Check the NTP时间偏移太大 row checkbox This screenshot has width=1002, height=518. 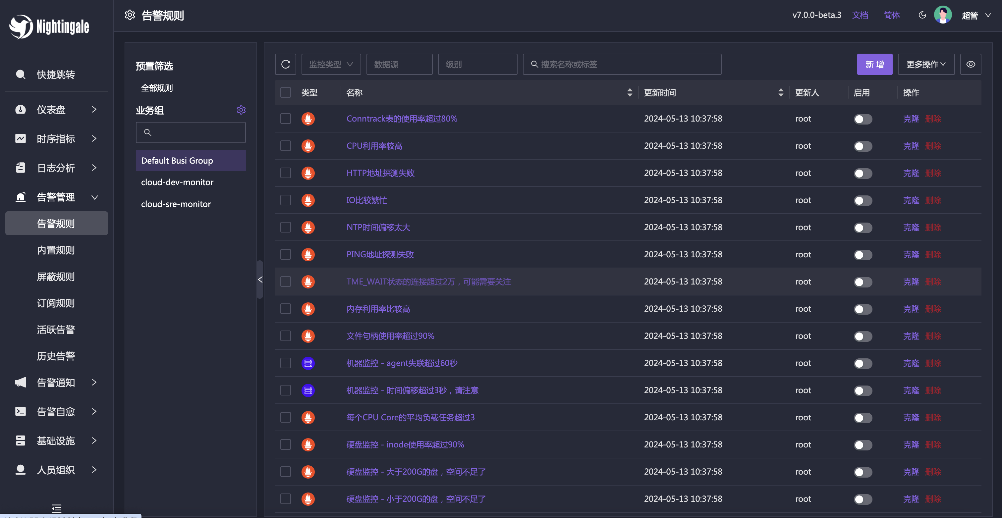pyautogui.click(x=286, y=227)
